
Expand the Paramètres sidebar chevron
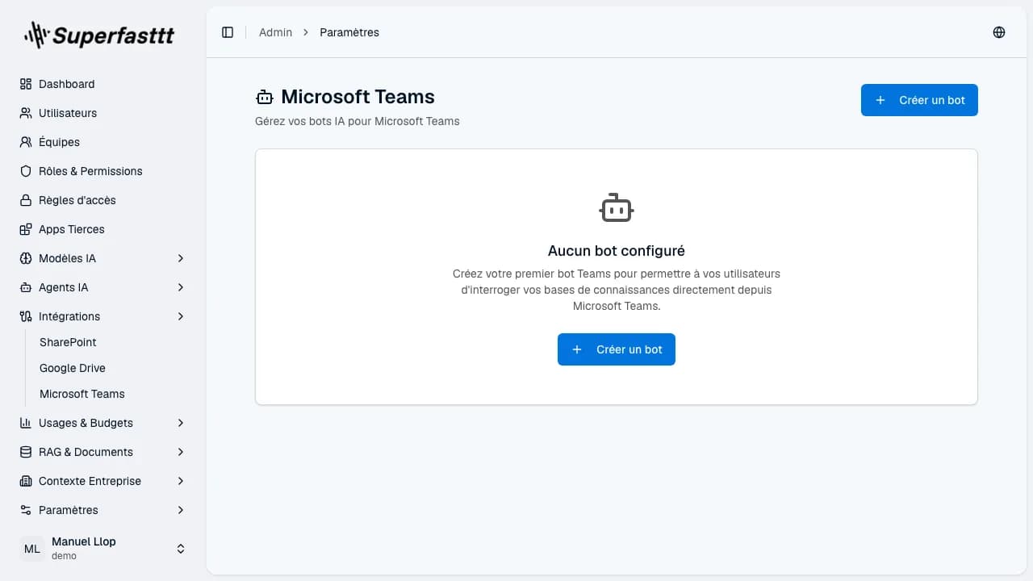pos(181,510)
